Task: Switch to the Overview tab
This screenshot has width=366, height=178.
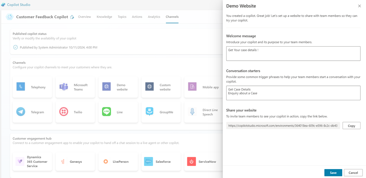Action: [84, 17]
